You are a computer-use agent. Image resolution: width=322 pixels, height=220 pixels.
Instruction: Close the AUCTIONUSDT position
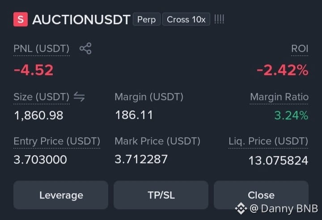(x=261, y=195)
